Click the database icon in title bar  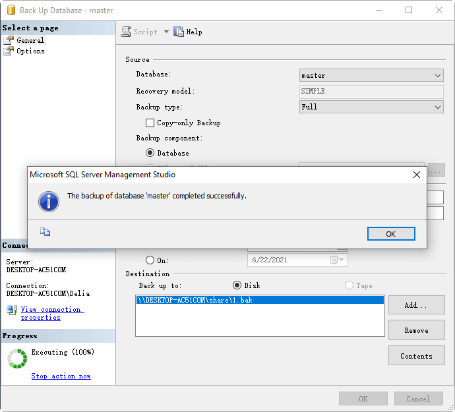click(x=11, y=10)
